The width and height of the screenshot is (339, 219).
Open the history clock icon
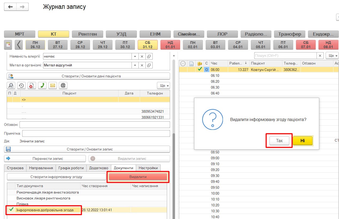pyautogui.click(x=21, y=85)
